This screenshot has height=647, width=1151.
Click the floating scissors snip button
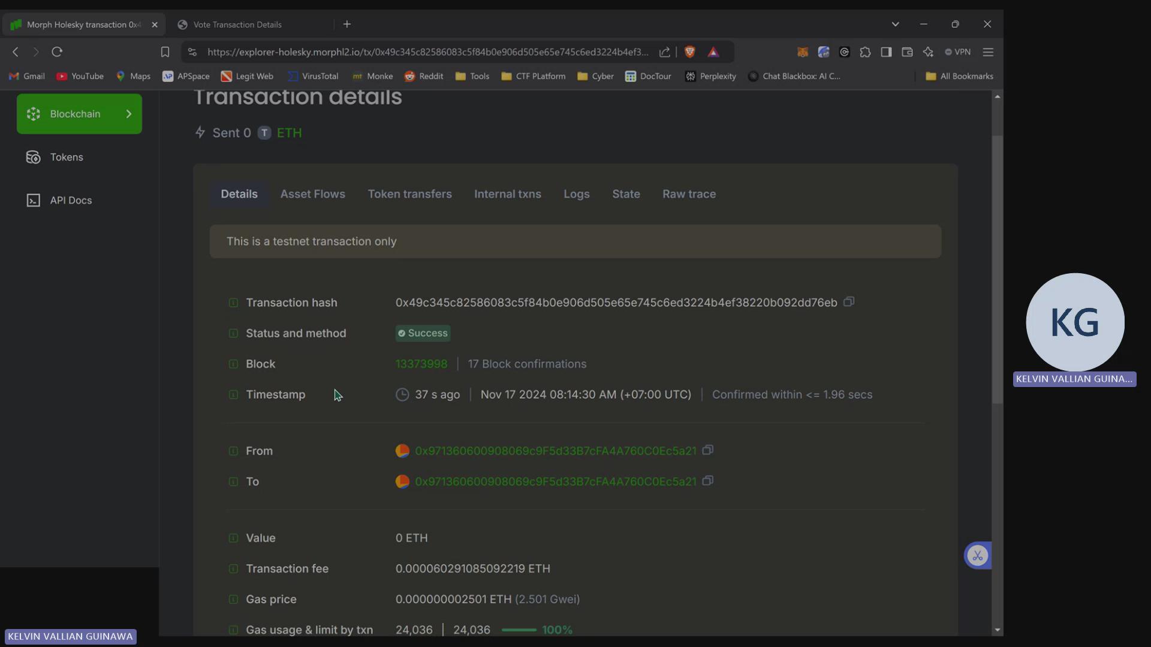coord(978,555)
